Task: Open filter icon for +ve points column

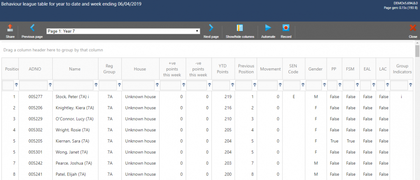Action: tap(183, 85)
